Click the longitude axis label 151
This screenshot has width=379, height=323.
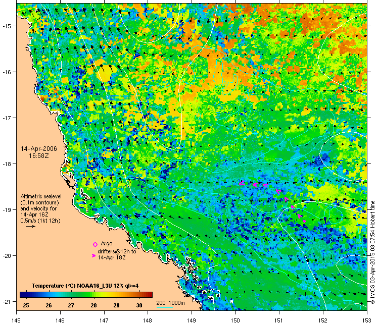(279, 320)
